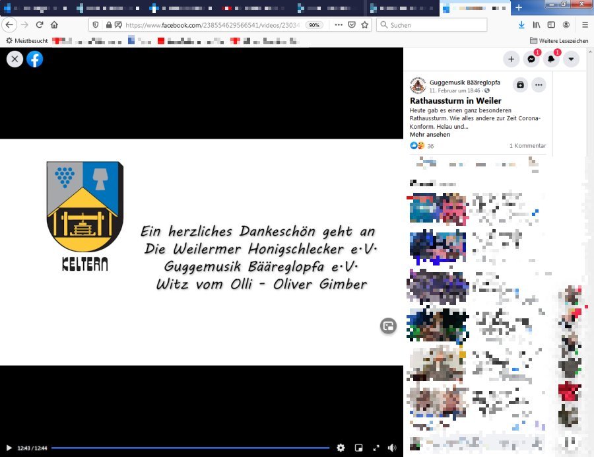This screenshot has width=594, height=457.
Task: Open a new browser tab
Action: pos(519,7)
